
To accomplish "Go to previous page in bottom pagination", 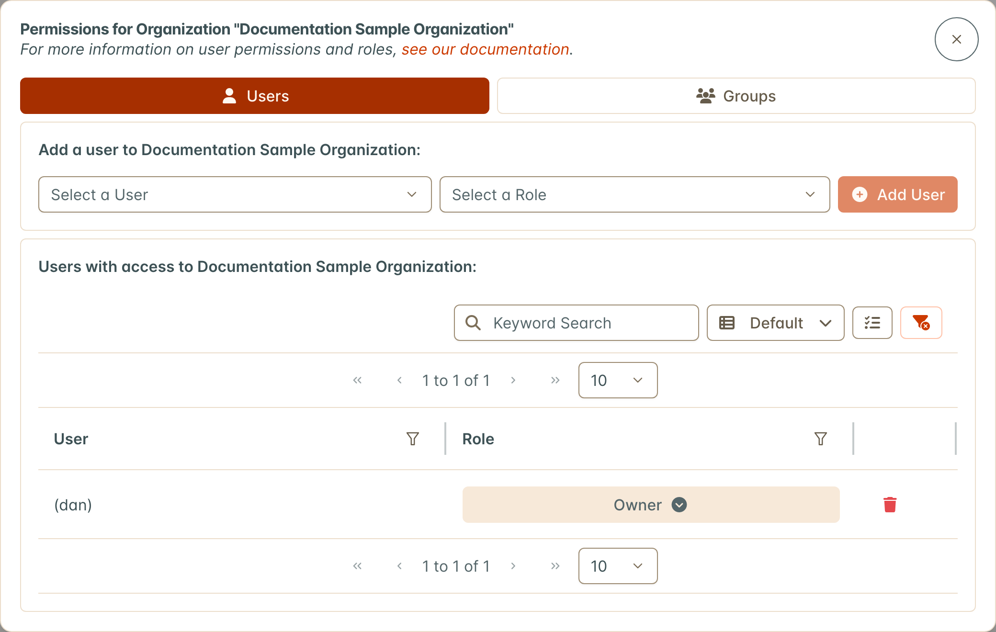I will coord(399,566).
